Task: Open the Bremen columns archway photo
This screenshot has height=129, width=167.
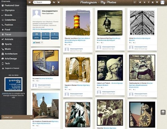Action: point(78,70)
